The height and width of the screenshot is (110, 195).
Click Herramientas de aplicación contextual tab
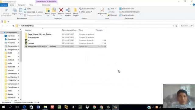tap(46, 1)
